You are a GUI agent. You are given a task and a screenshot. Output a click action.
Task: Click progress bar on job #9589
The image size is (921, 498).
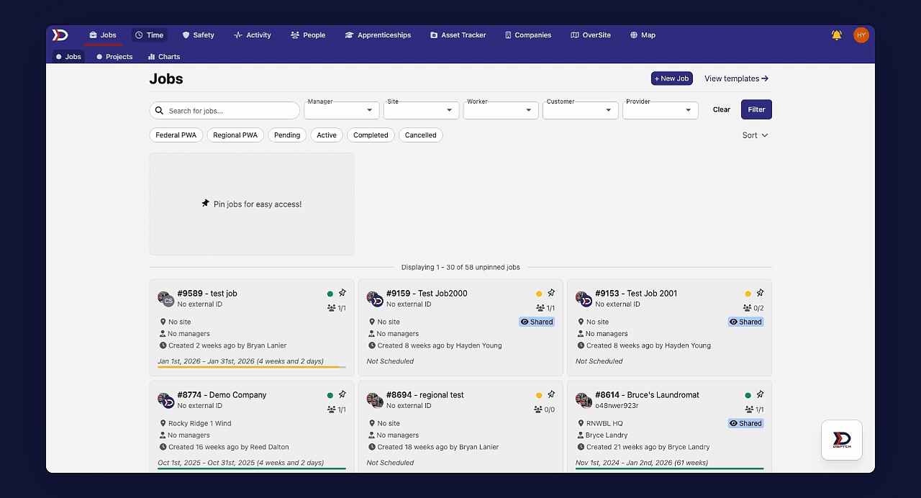click(252, 367)
